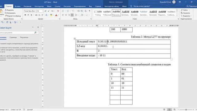This screenshot has height=111, width=197.
Task: Apply yellow text highlight color
Action: (51, 15)
